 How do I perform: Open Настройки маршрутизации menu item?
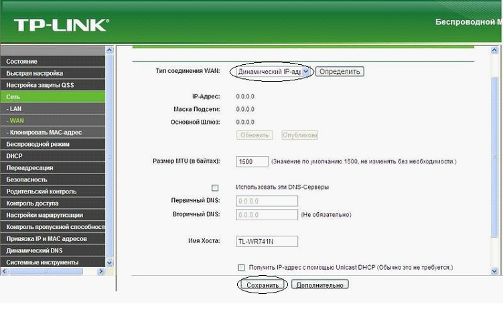[x=53, y=215]
